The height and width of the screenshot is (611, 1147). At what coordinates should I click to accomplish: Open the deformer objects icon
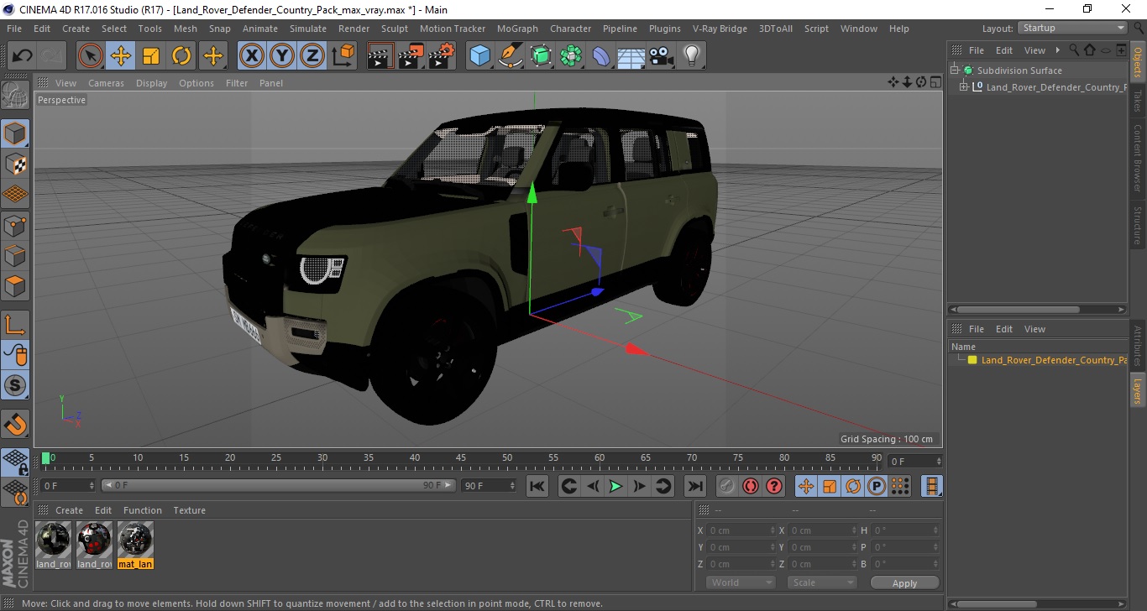click(601, 56)
